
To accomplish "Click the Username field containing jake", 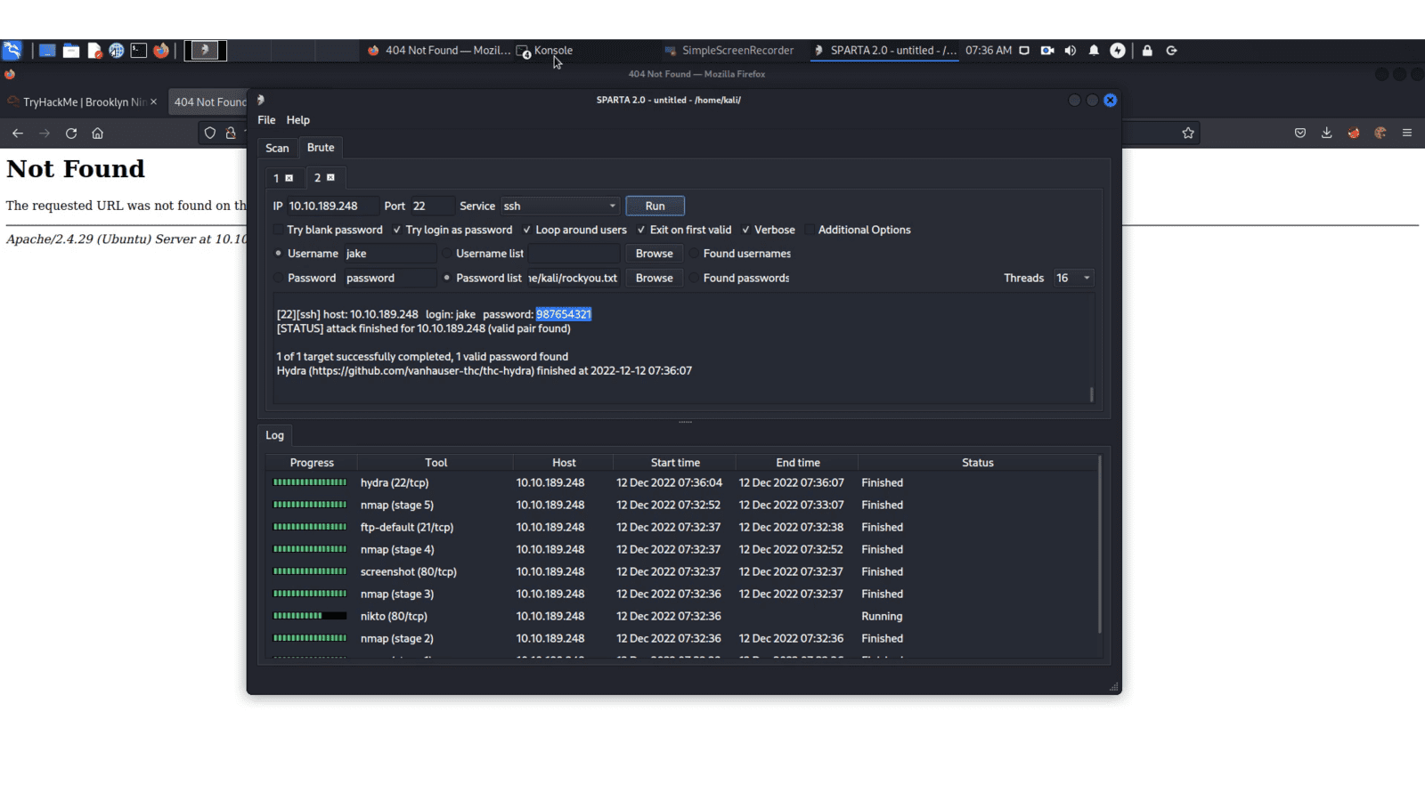I will tap(390, 254).
